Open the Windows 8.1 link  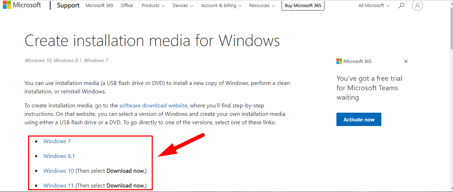tap(59, 156)
